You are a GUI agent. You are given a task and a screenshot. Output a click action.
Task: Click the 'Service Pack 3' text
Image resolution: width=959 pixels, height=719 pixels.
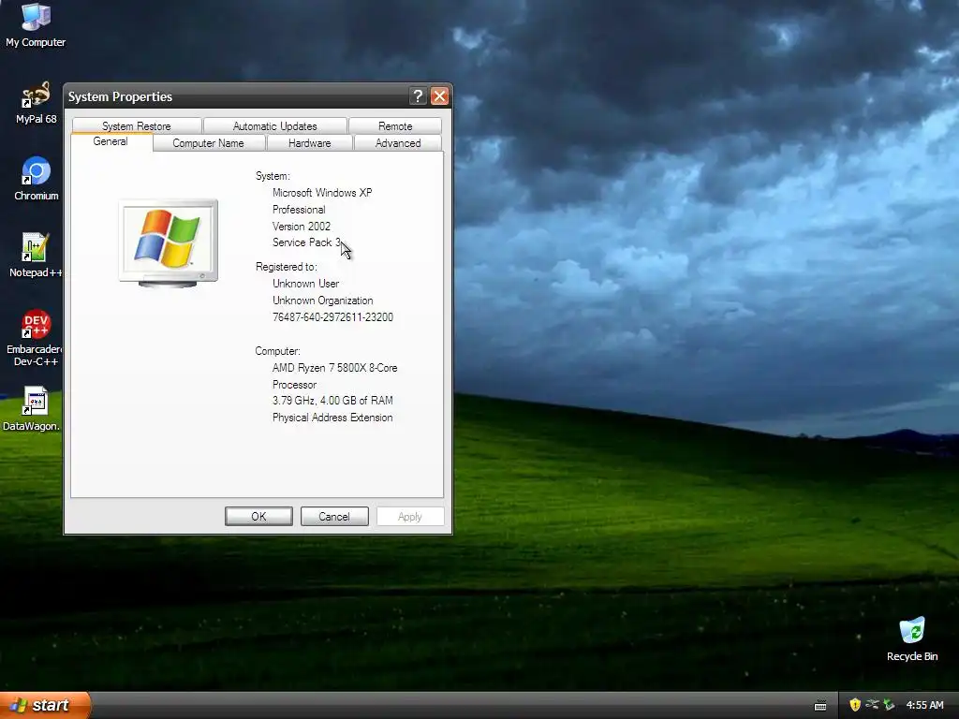point(306,242)
